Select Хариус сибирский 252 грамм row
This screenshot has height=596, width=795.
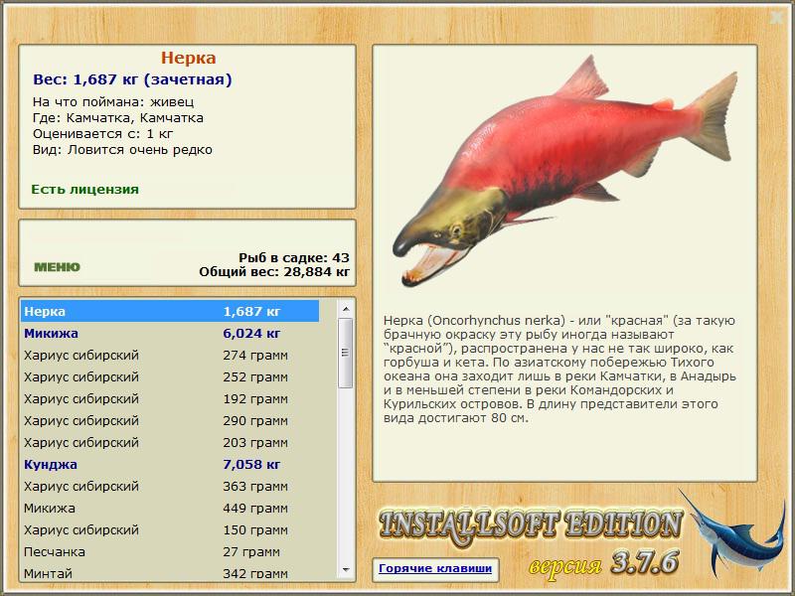tap(170, 377)
